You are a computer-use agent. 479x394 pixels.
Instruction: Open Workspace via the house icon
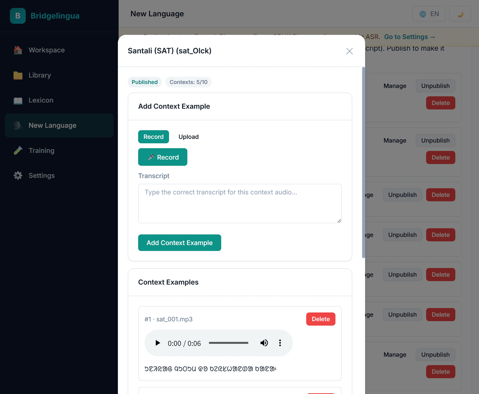tap(18, 50)
